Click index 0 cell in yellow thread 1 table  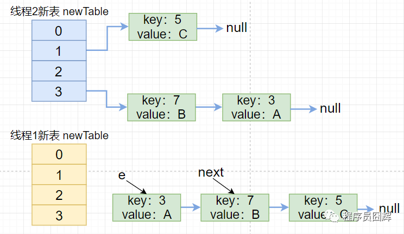(59, 155)
